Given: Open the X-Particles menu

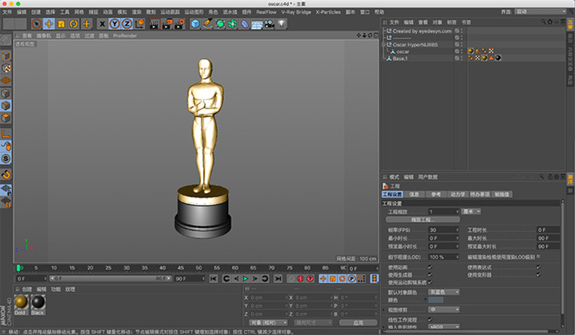Looking at the screenshot, I should coord(328,12).
